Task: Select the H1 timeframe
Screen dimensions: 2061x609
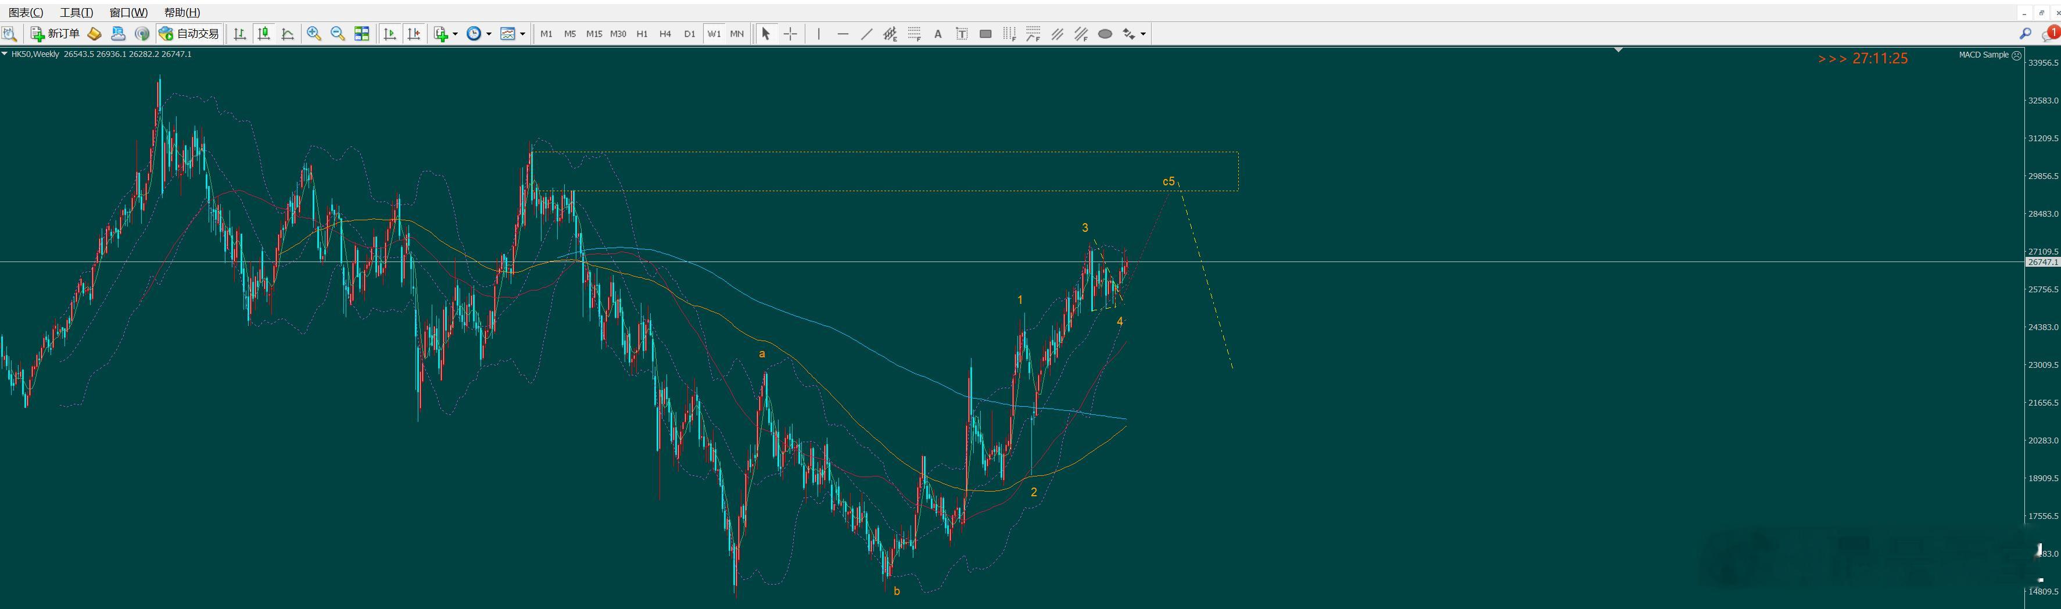Action: 641,34
